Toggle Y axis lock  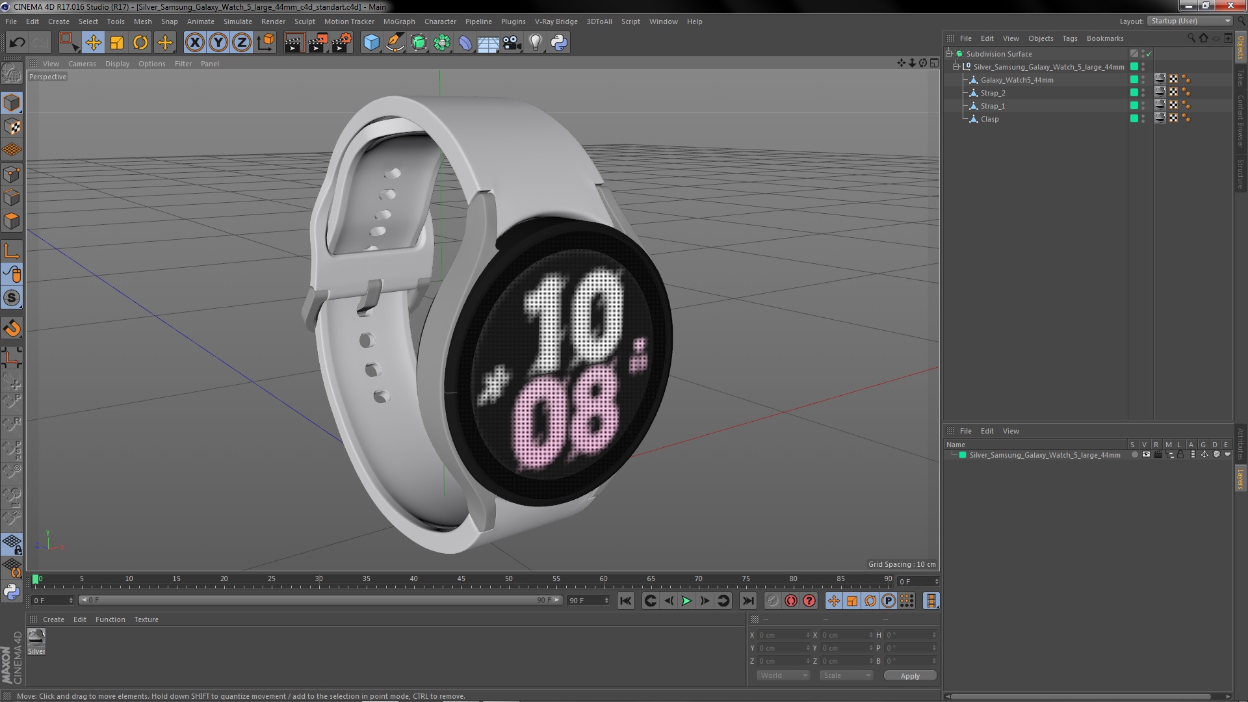coord(218,43)
